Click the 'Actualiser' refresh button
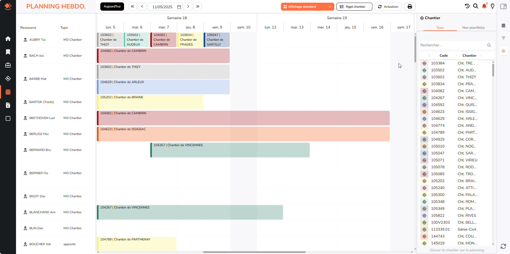Screen dimensions: 510x254 tap(388, 7)
